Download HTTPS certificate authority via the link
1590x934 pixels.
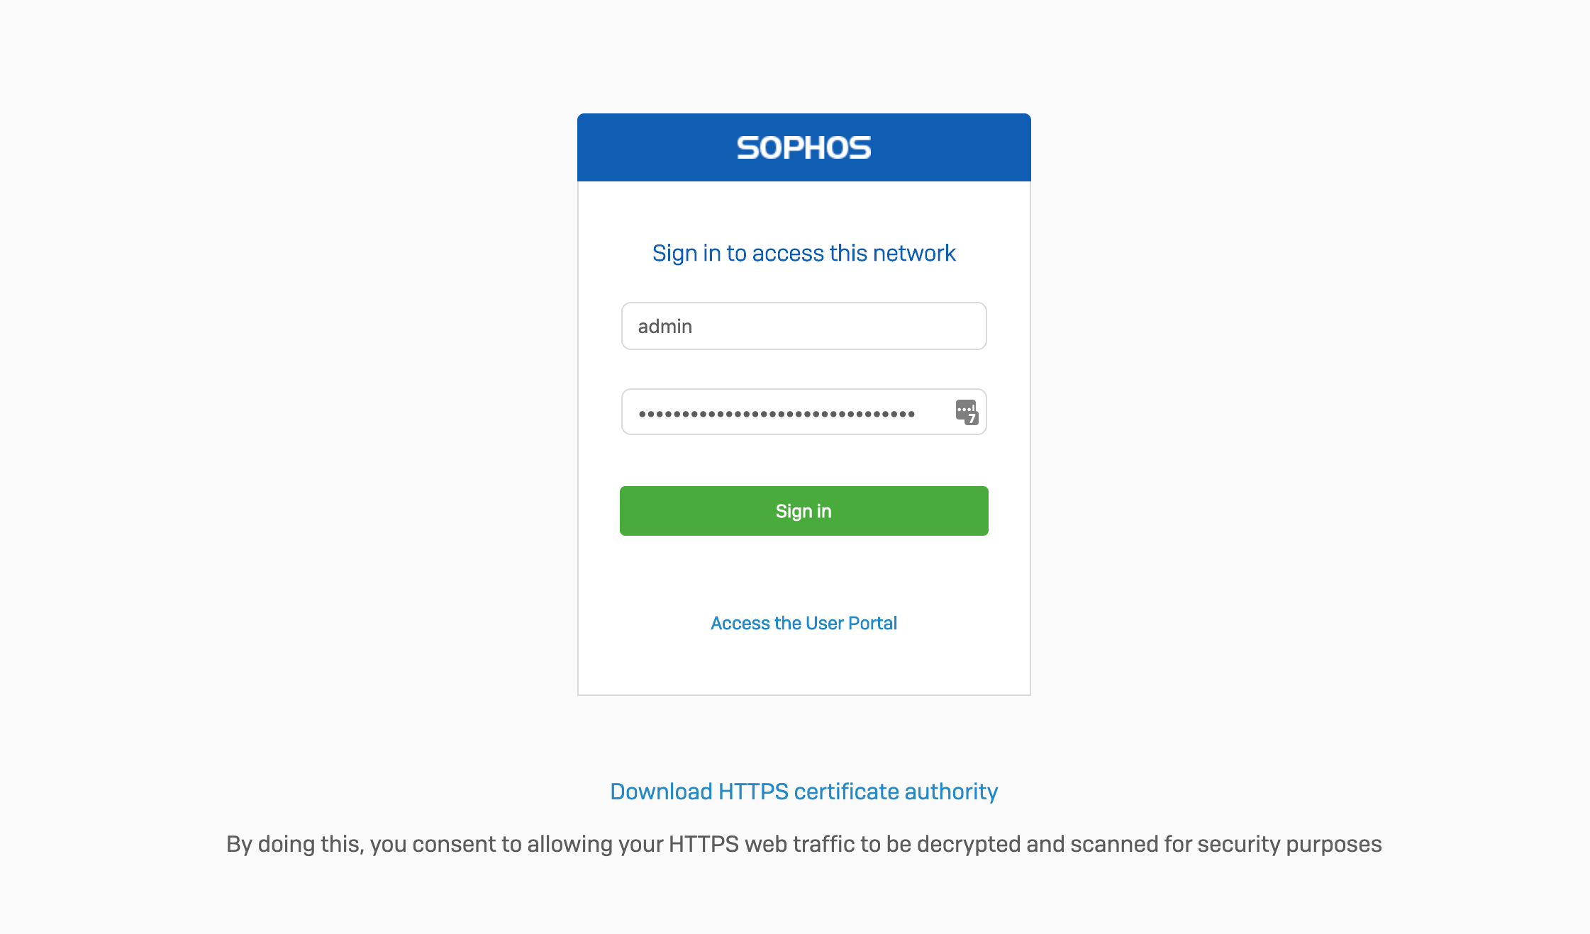pos(804,792)
